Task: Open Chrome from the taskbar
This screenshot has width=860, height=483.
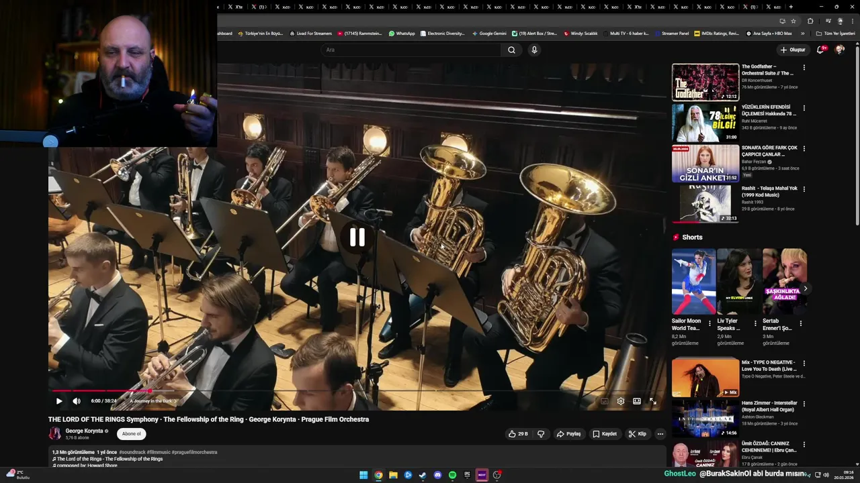Action: coord(378,475)
